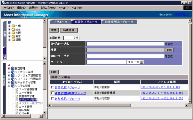Open the 営業部用IPグループ link
The width and height of the screenshot is (193, 120).
67,88
